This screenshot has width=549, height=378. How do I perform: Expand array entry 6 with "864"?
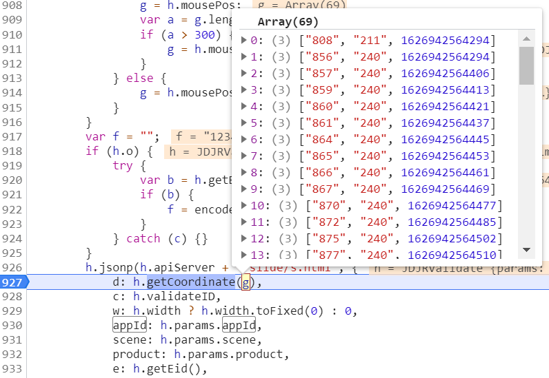[244, 139]
